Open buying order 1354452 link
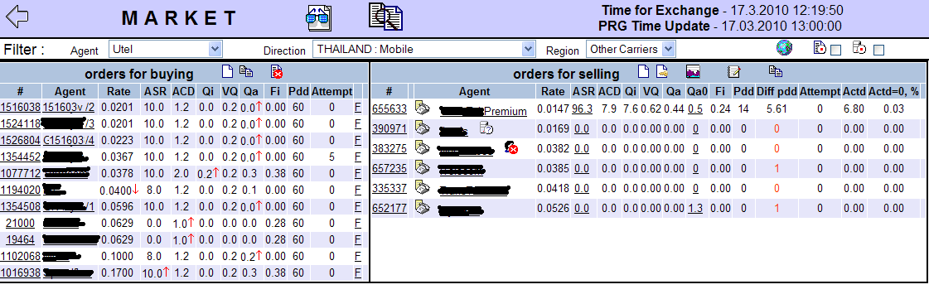The width and height of the screenshot is (929, 299). pos(21,157)
